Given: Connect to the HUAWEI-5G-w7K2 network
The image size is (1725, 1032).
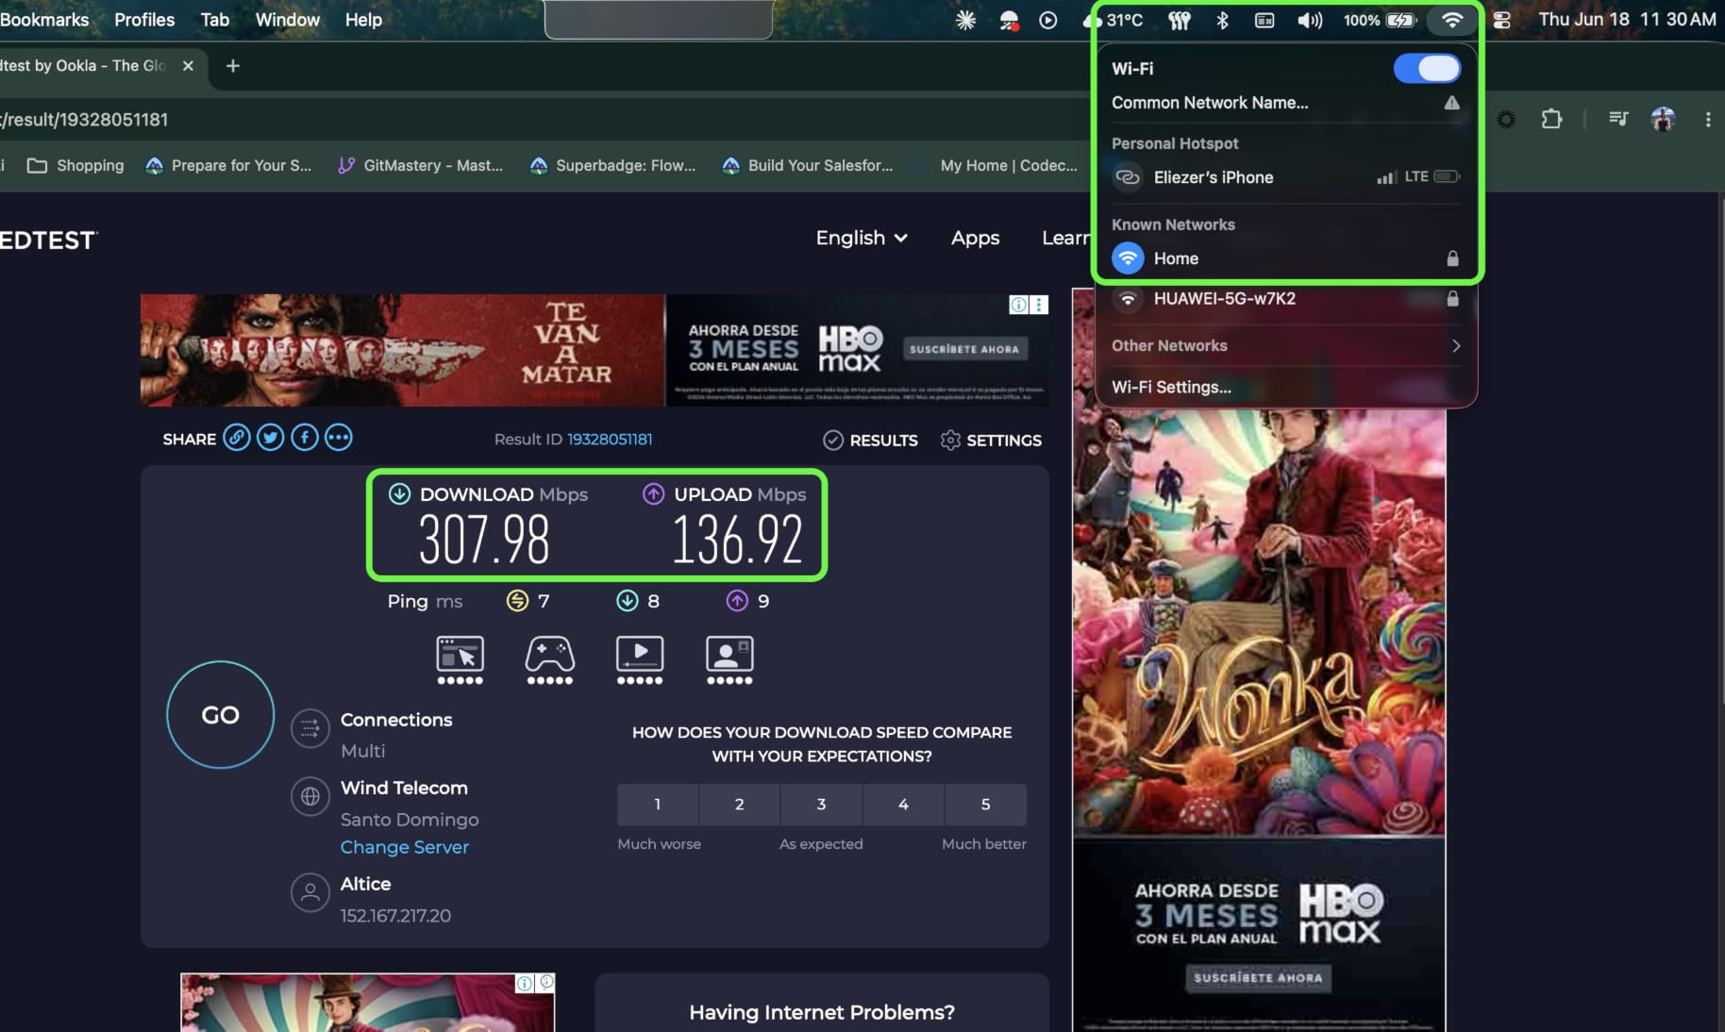Looking at the screenshot, I should click(x=1285, y=299).
